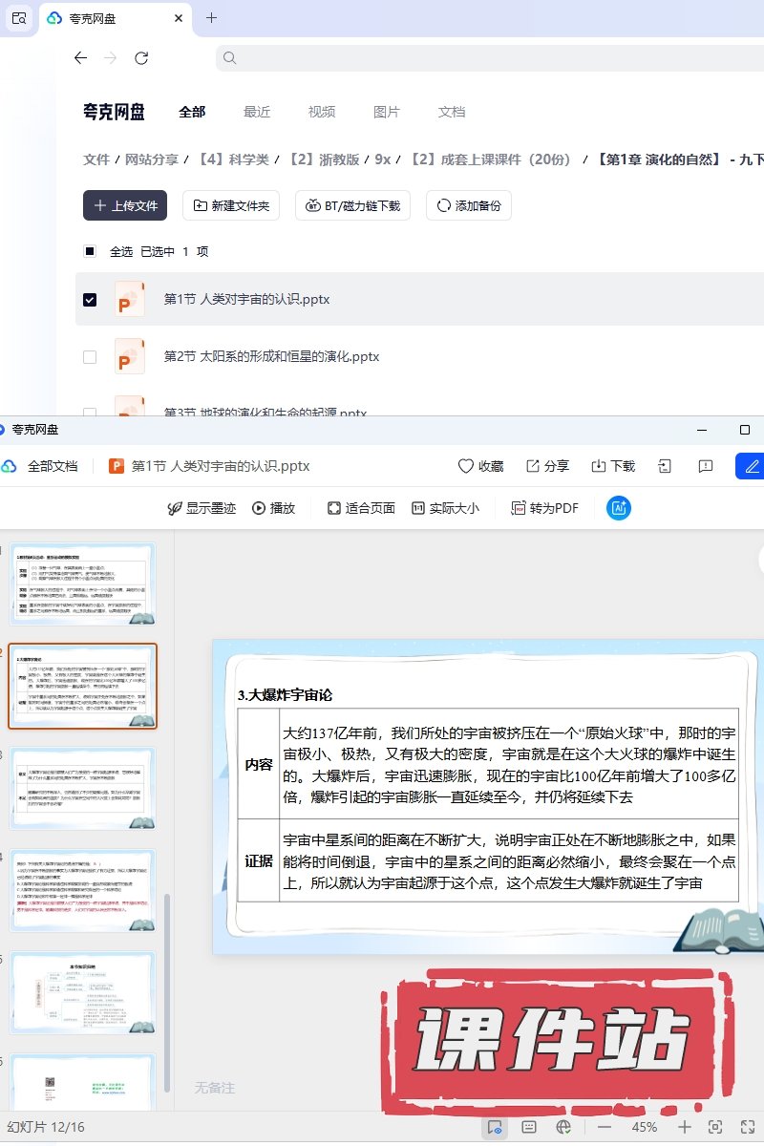Open the 9x folder in the breadcrumb
This screenshot has width=764, height=1146.
pyautogui.click(x=382, y=159)
